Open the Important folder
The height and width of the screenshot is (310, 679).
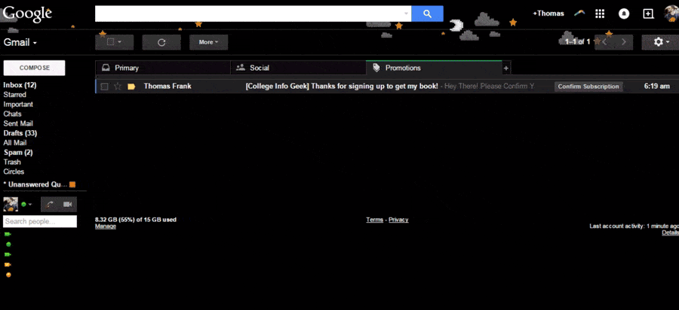[18, 105]
